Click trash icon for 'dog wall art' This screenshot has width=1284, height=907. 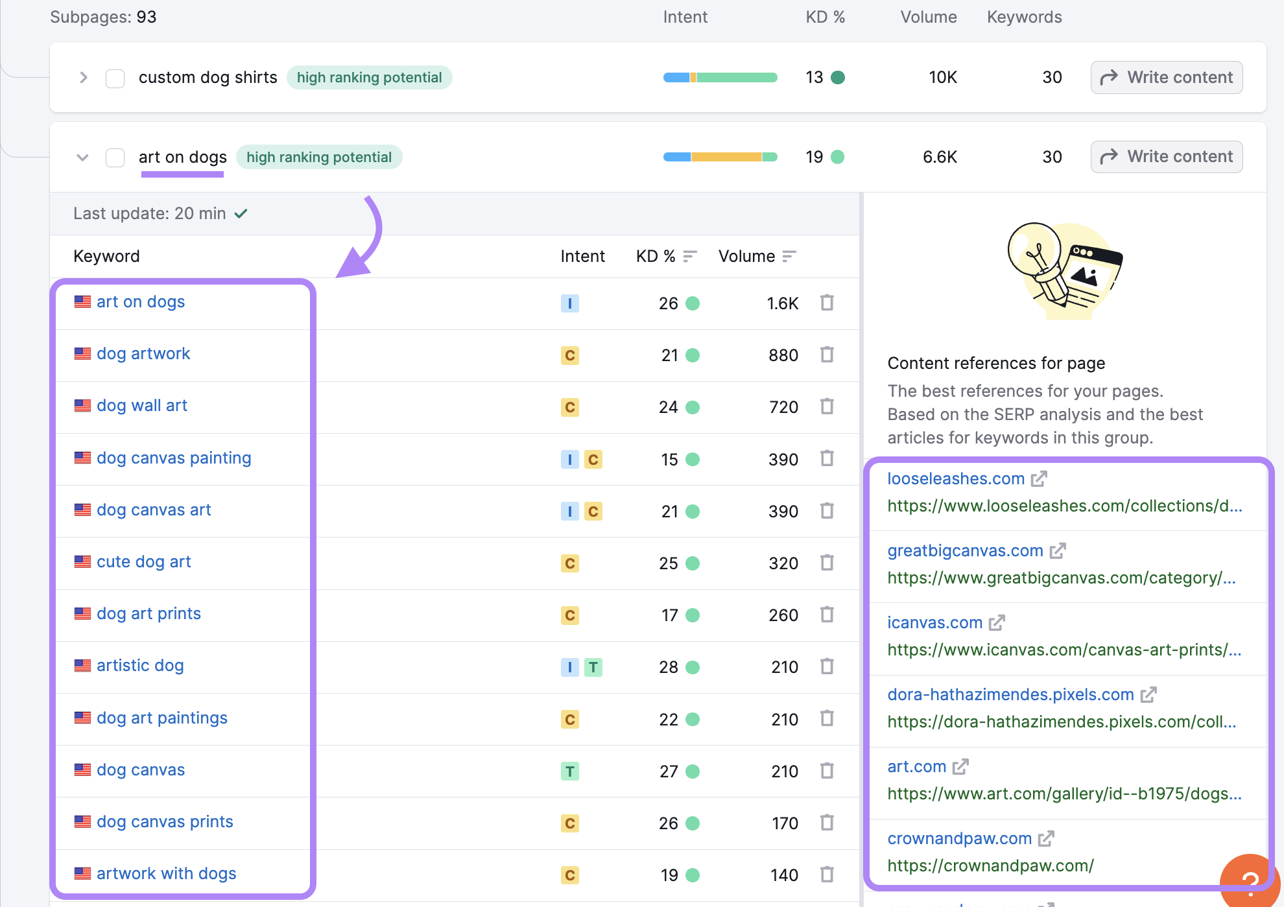[827, 406]
